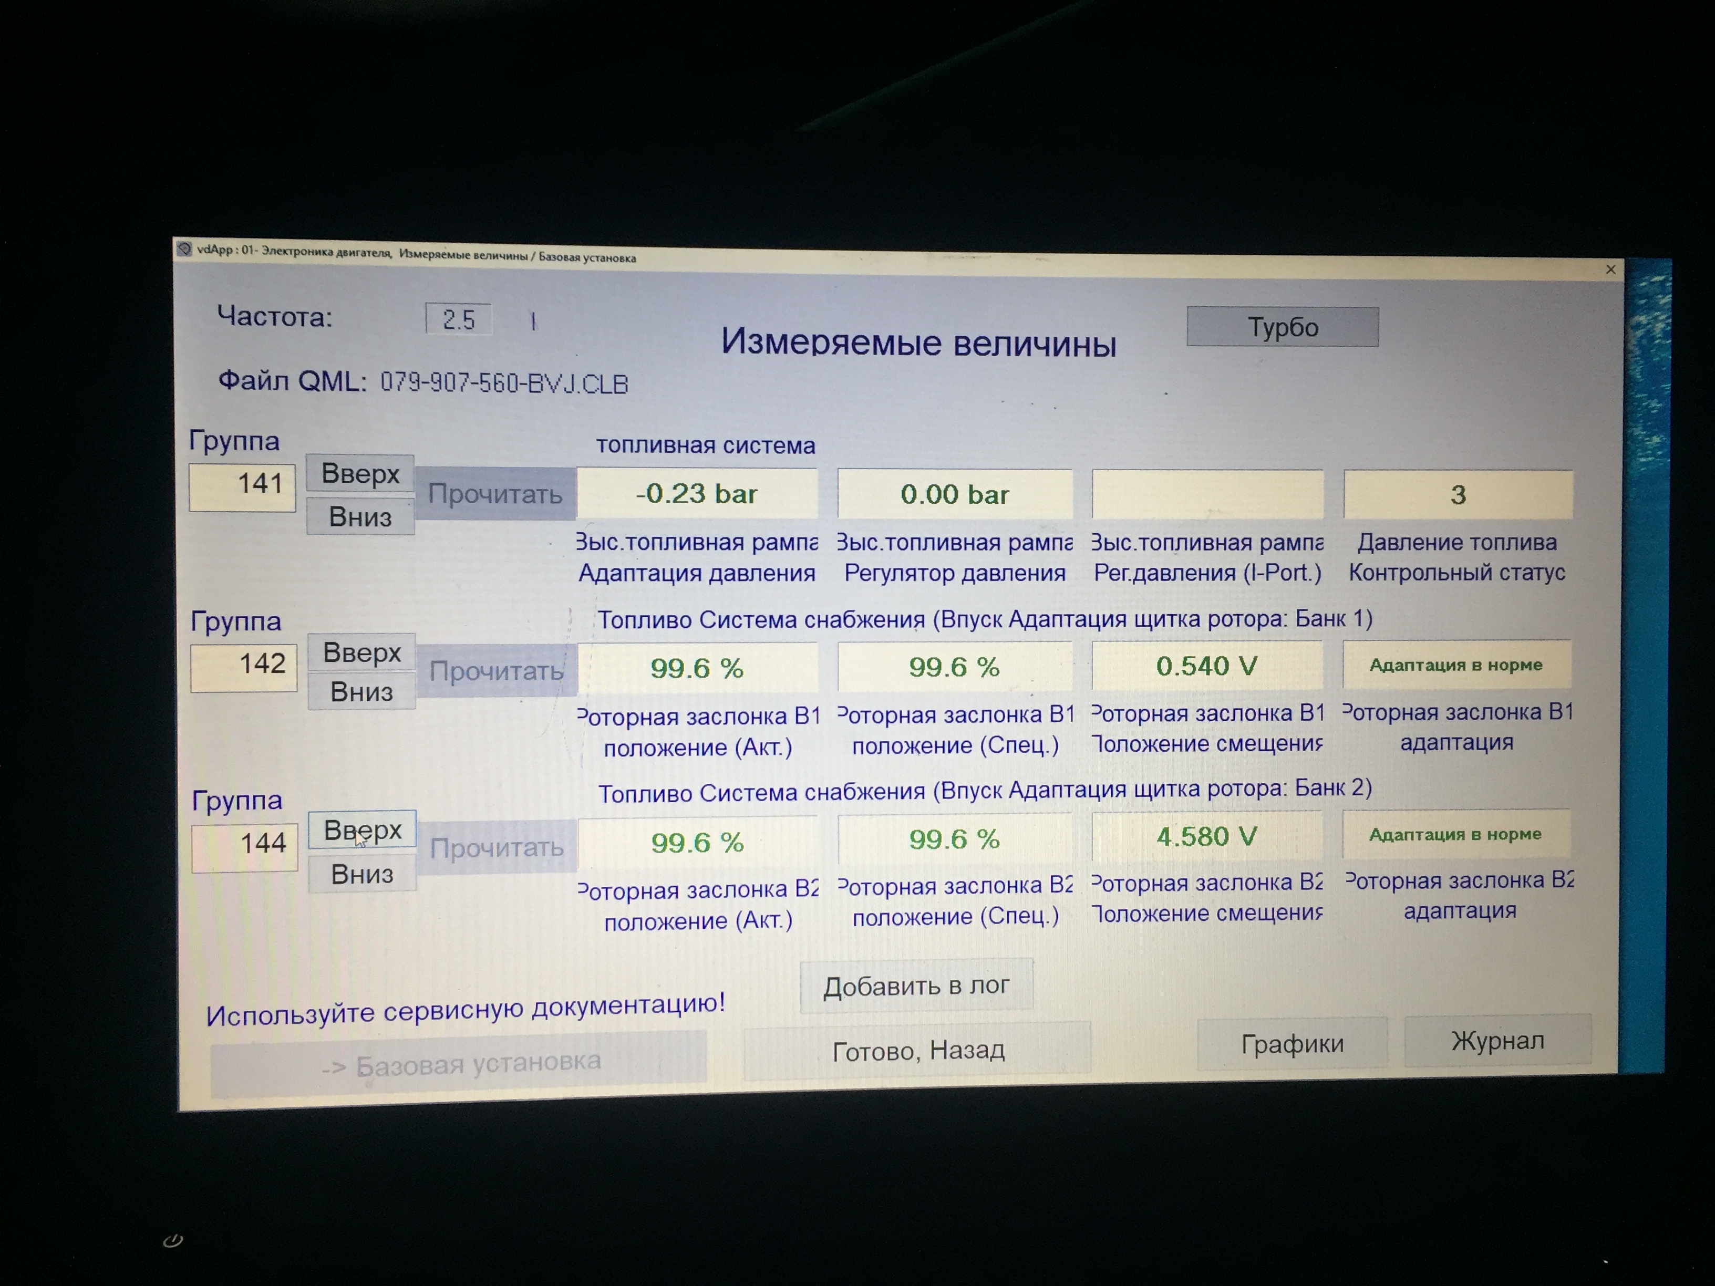Screen dimensions: 1715x1286
Task: Click Вниз for group 144
Action: point(362,874)
